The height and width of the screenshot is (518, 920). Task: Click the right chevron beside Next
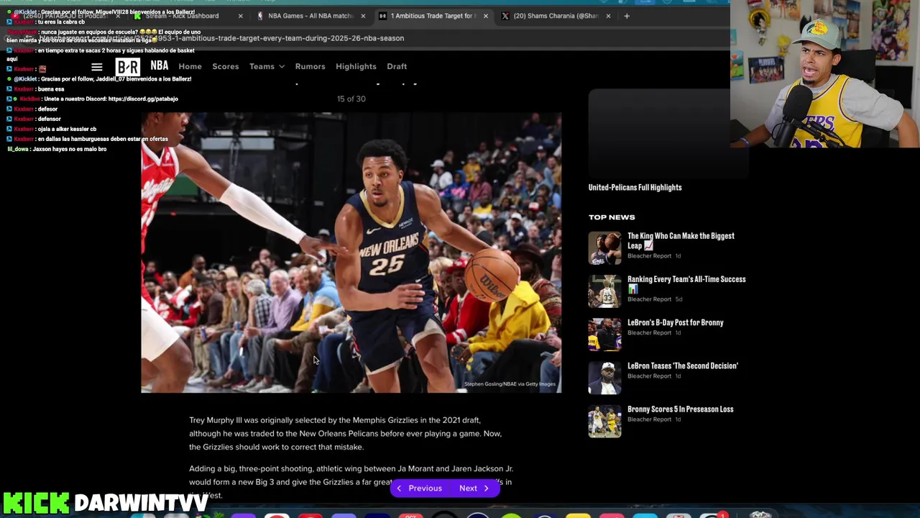click(x=487, y=489)
